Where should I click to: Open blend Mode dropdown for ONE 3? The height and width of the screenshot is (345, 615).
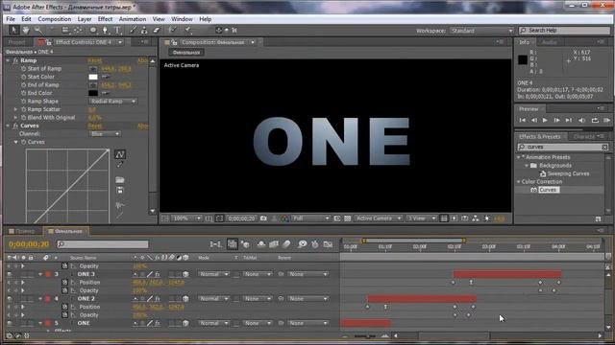tap(213, 274)
